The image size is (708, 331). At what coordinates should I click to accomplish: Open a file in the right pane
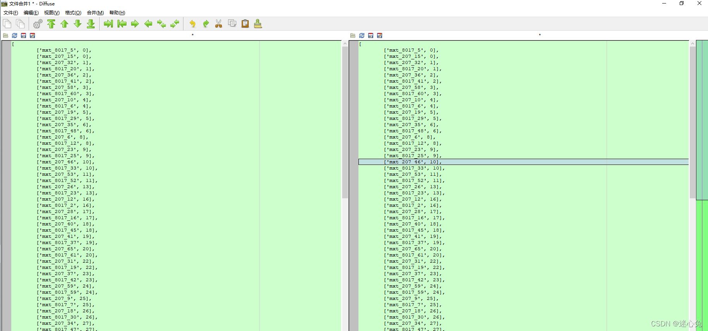pyautogui.click(x=353, y=35)
